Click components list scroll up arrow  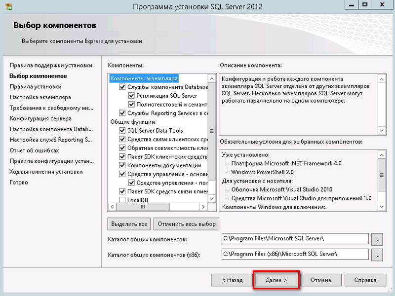pos(212,78)
